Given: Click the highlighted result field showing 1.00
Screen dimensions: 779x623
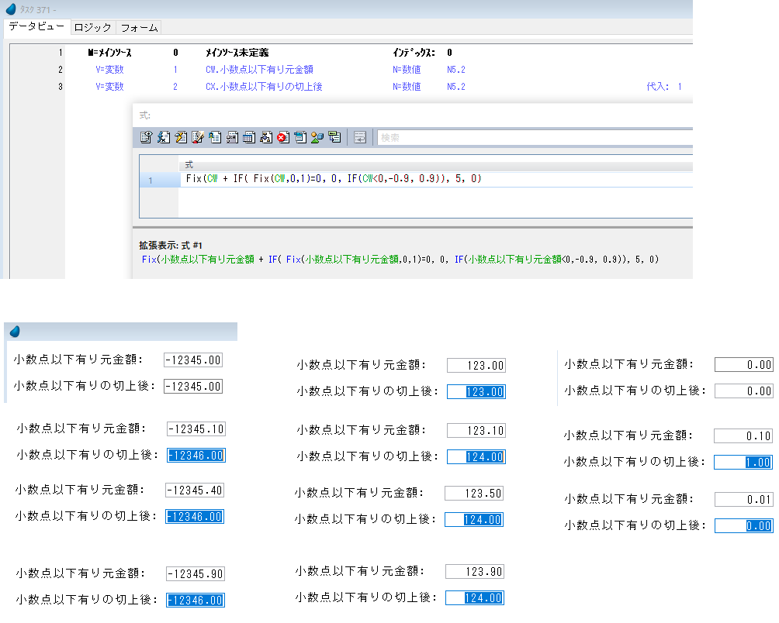Looking at the screenshot, I should coord(743,463).
